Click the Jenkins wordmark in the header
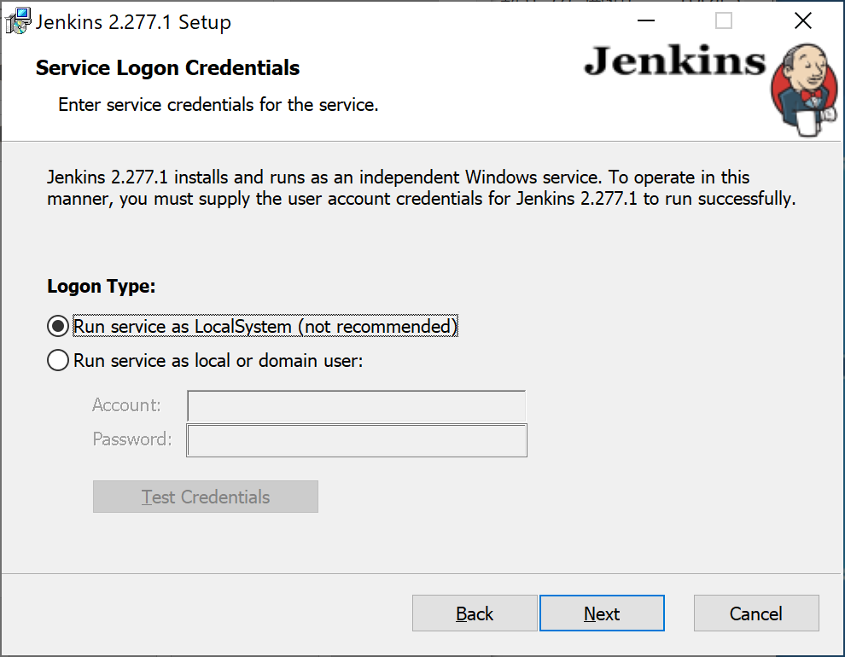Screen dimensions: 845x657 [674, 61]
